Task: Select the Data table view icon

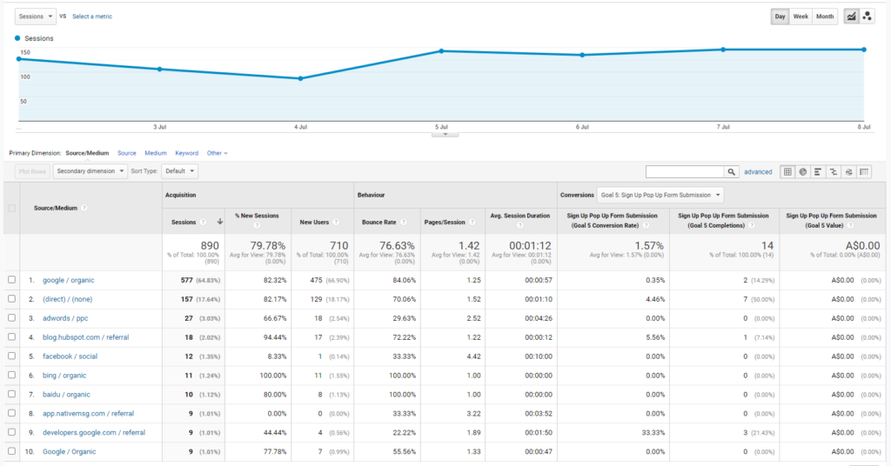Action: pyautogui.click(x=787, y=171)
